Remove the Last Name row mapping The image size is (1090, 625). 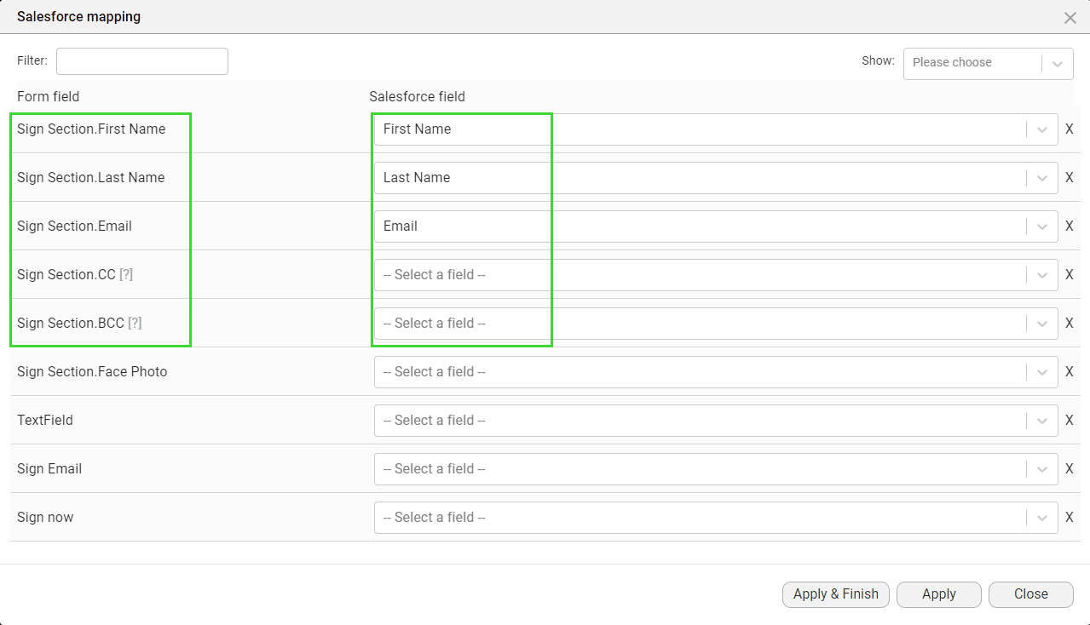[1070, 177]
